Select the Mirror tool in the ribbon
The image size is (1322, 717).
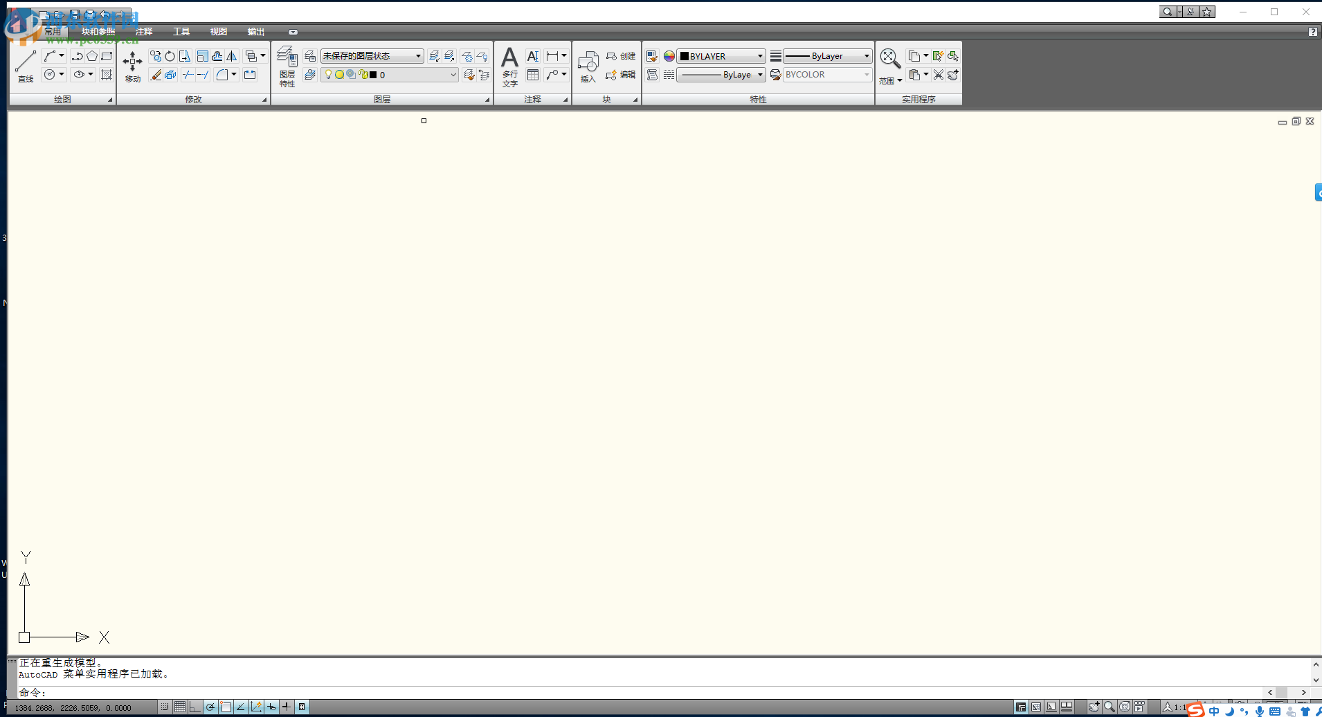(232, 56)
